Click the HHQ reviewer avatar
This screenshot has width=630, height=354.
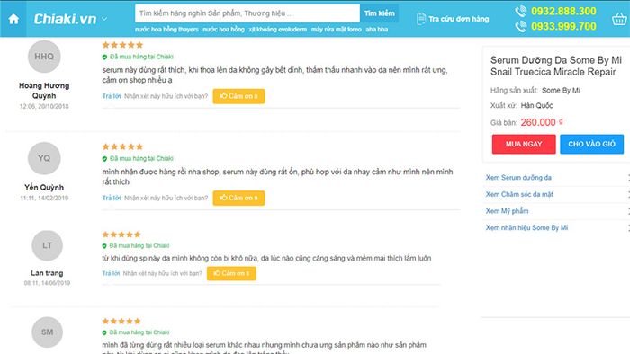pyautogui.click(x=44, y=57)
